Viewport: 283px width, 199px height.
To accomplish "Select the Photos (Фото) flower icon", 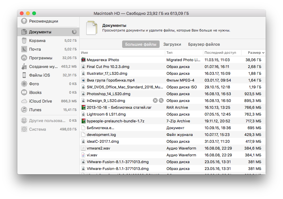I will (24, 84).
